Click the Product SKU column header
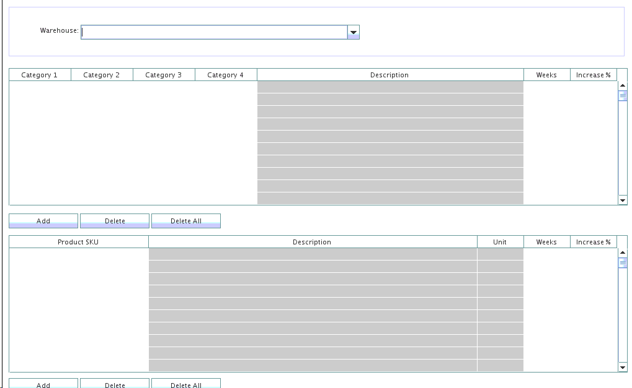This screenshot has width=632, height=388. [78, 242]
